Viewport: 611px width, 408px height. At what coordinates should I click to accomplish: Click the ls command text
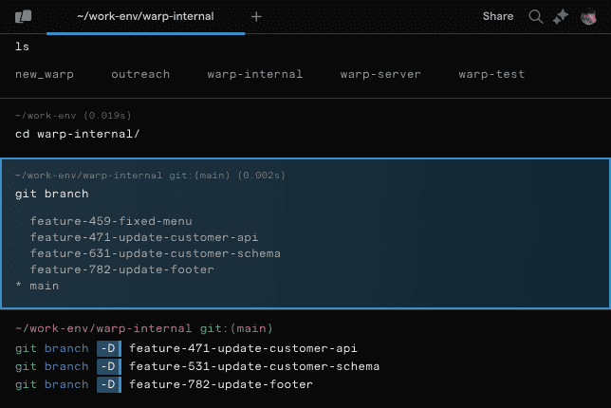pyautogui.click(x=22, y=46)
